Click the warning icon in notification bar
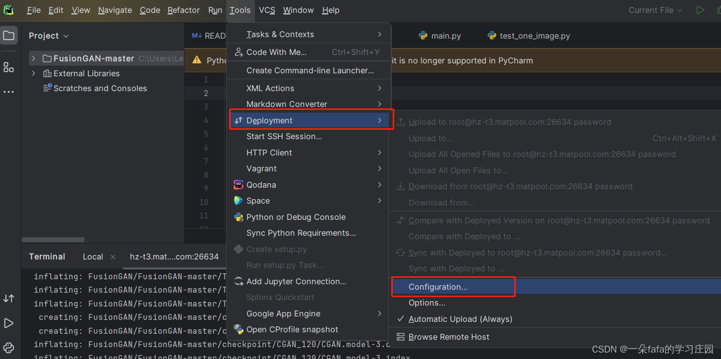This screenshot has width=721, height=359. coord(197,60)
